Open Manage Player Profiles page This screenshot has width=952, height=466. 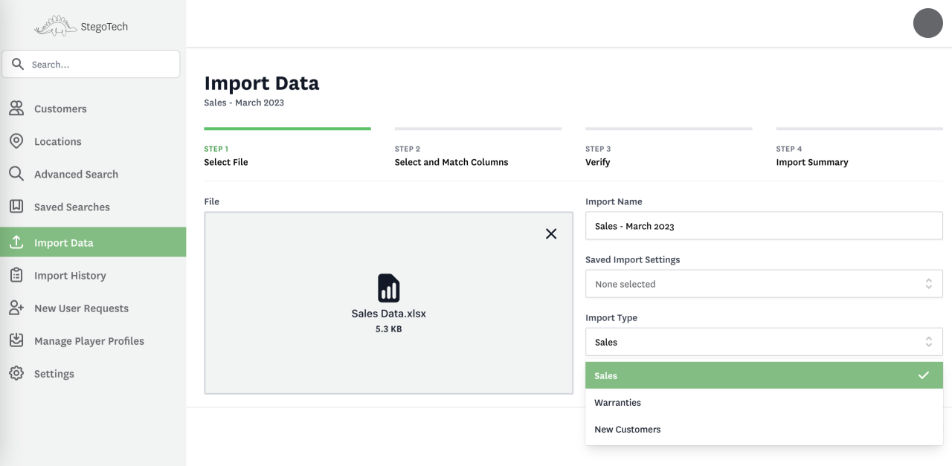(x=93, y=340)
